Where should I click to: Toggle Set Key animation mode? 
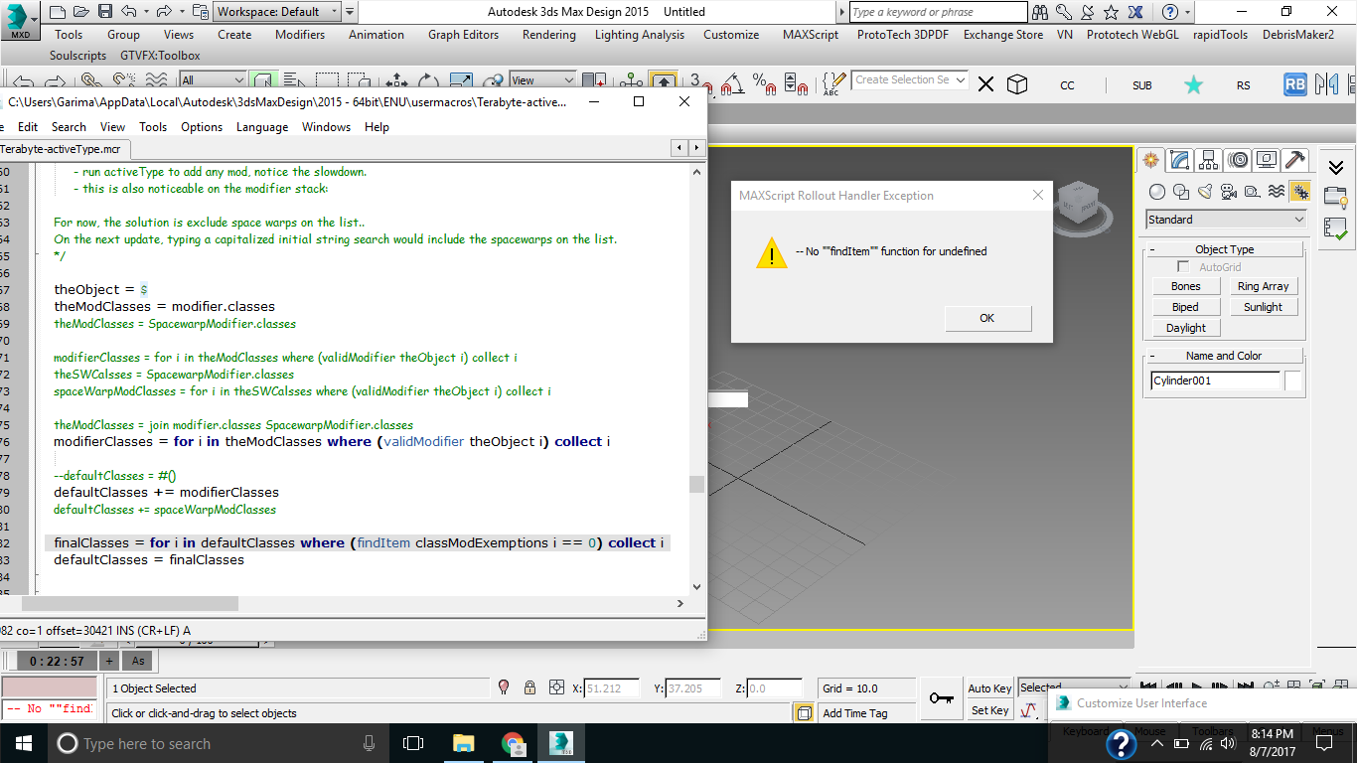(x=989, y=710)
